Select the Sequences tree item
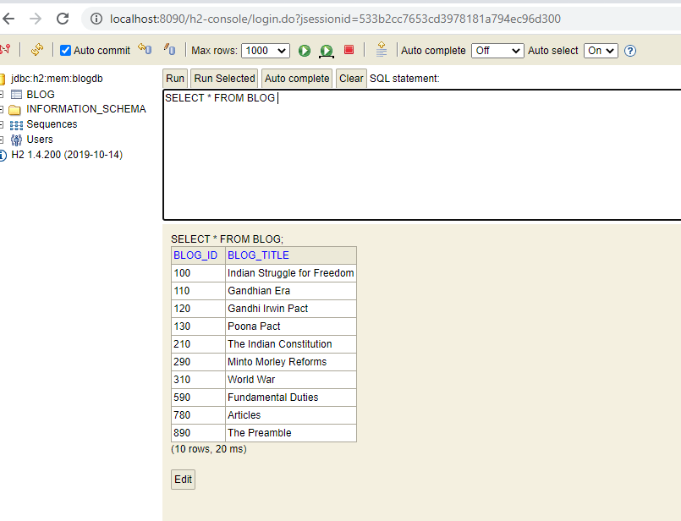The height and width of the screenshot is (521, 681). click(52, 123)
